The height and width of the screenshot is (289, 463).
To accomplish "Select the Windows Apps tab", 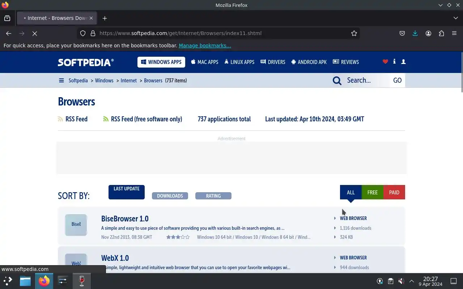I will coord(161,62).
